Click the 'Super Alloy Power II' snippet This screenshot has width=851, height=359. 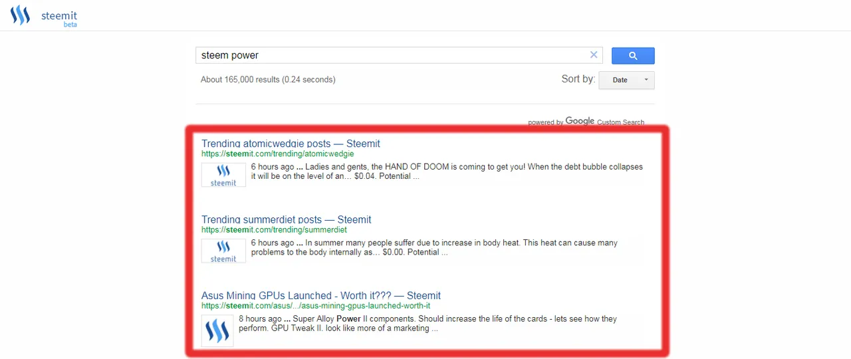tap(427, 323)
